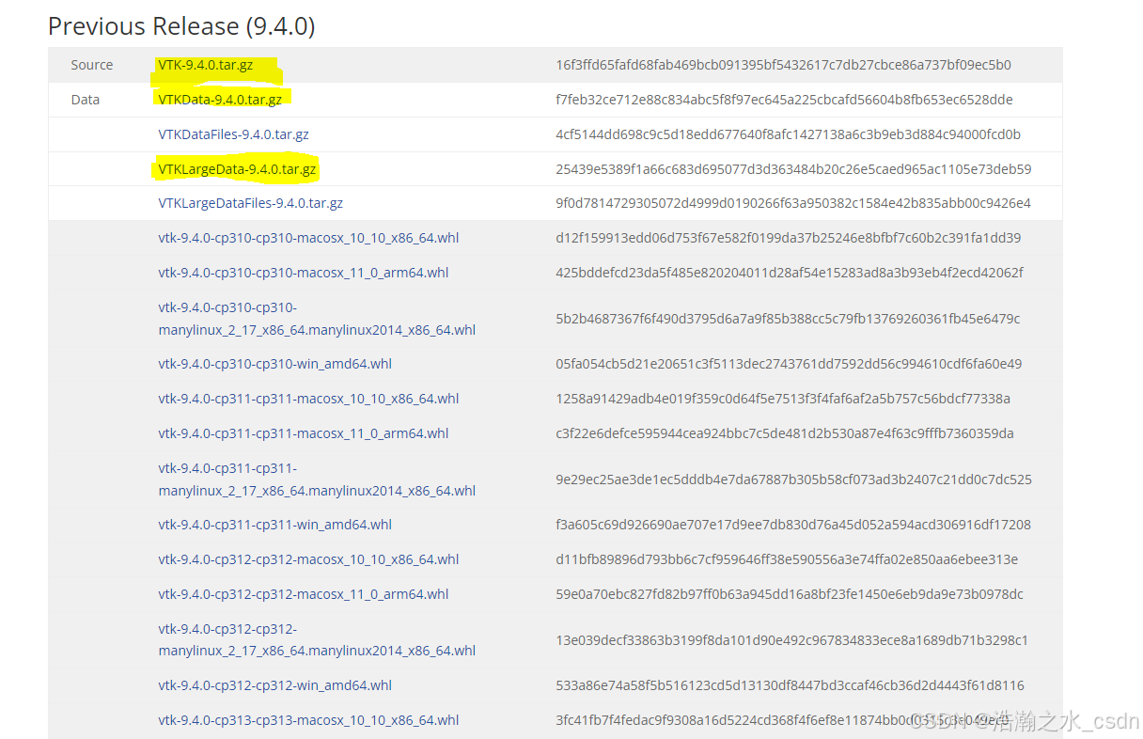Download cp311 manylinux_2_17_x86_64 wheel

pos(317,480)
